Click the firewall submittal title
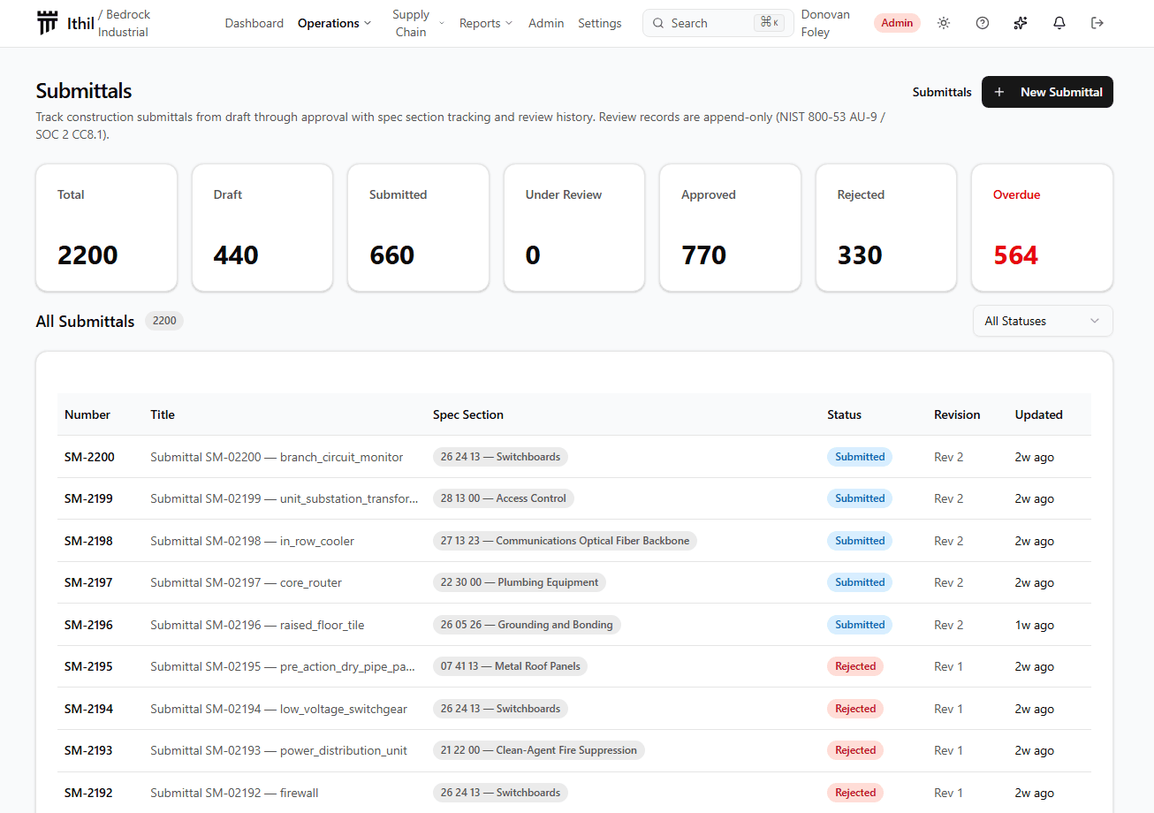1154x813 pixels. point(234,793)
